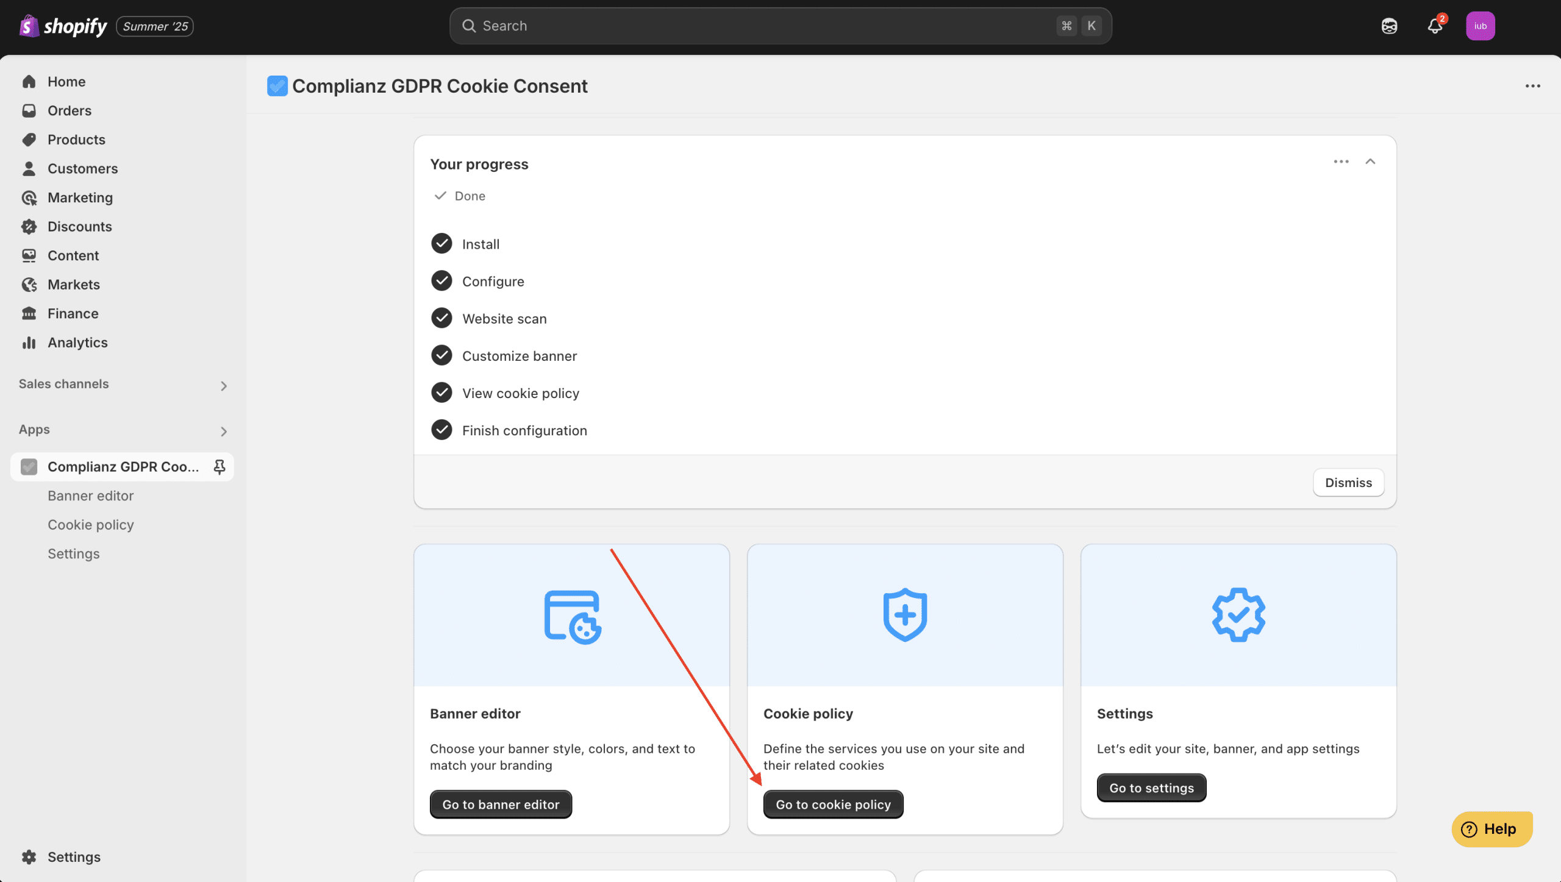
Task: Open notifications bell
Action: pyautogui.click(x=1435, y=26)
